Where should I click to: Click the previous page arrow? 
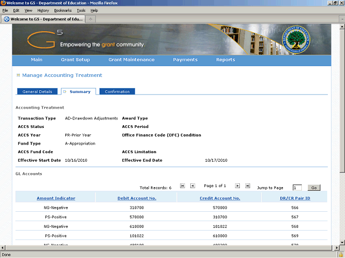[x=192, y=186]
